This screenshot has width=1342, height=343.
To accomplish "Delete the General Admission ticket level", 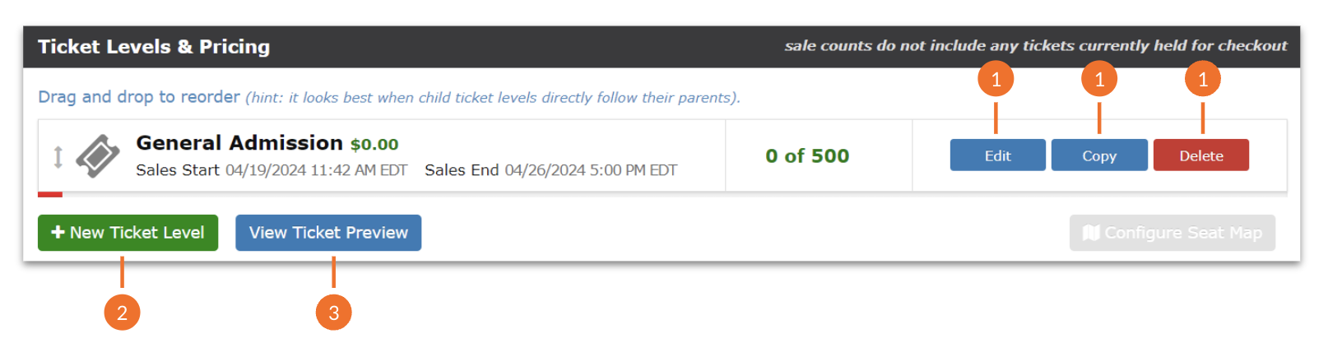I will click(1200, 155).
